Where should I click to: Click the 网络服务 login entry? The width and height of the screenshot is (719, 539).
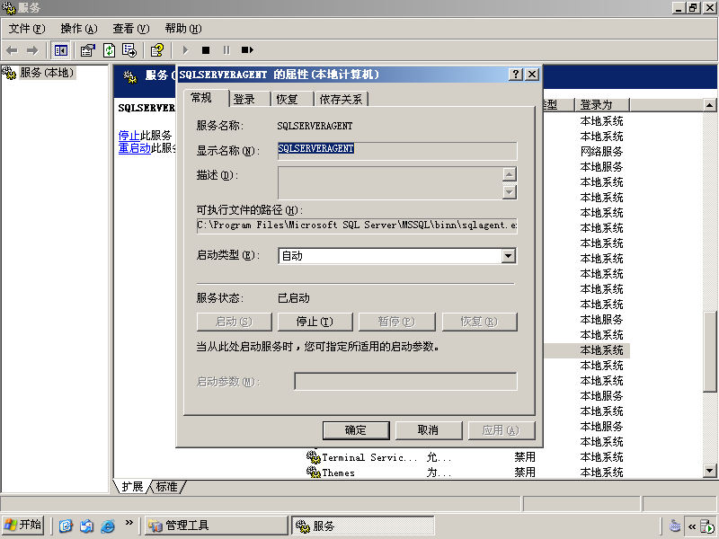pyautogui.click(x=601, y=152)
